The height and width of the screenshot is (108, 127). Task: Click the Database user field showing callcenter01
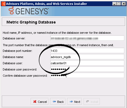87,63
